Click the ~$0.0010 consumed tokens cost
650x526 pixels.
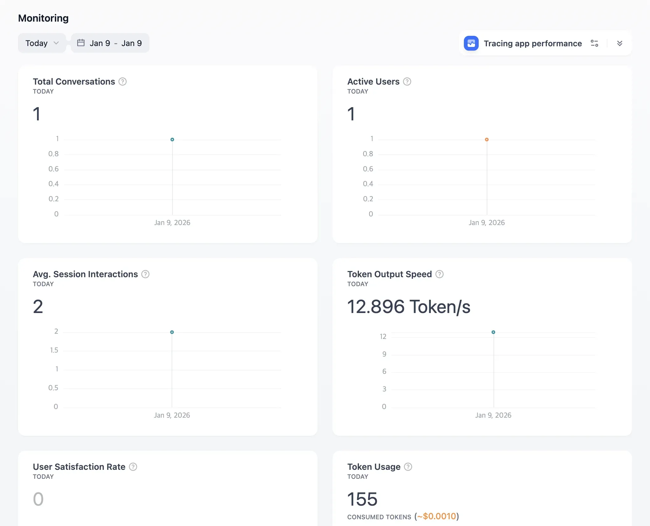pos(437,516)
